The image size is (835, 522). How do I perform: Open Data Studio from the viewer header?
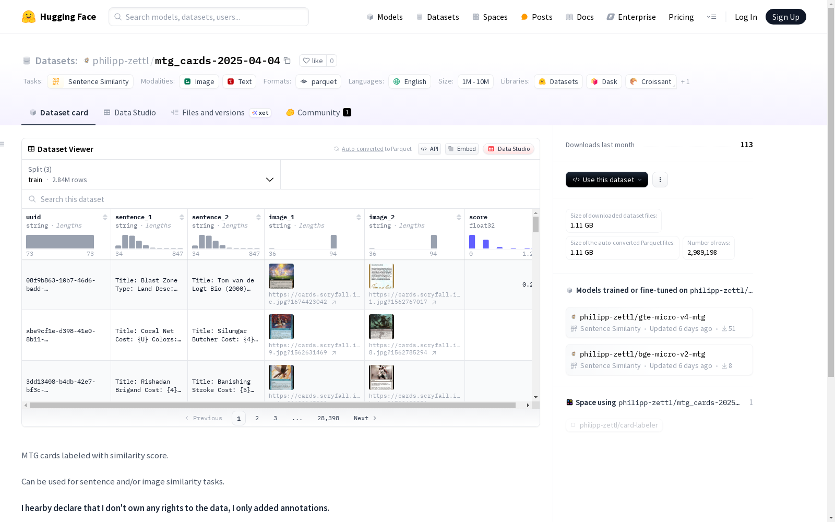coord(508,149)
